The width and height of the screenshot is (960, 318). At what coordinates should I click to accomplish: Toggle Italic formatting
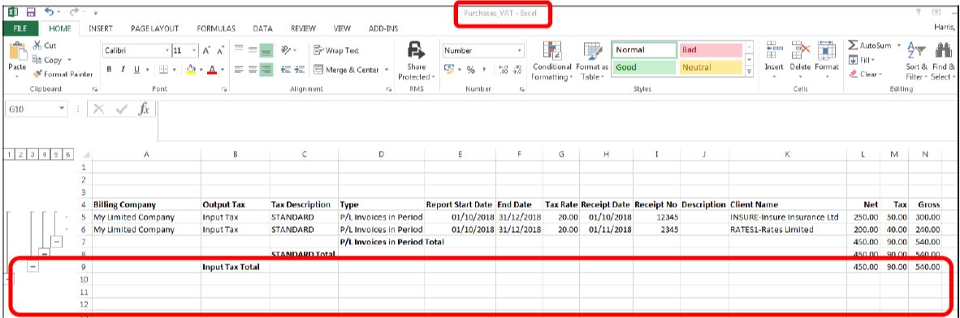[123, 70]
